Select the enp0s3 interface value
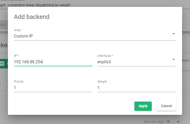 [104, 62]
